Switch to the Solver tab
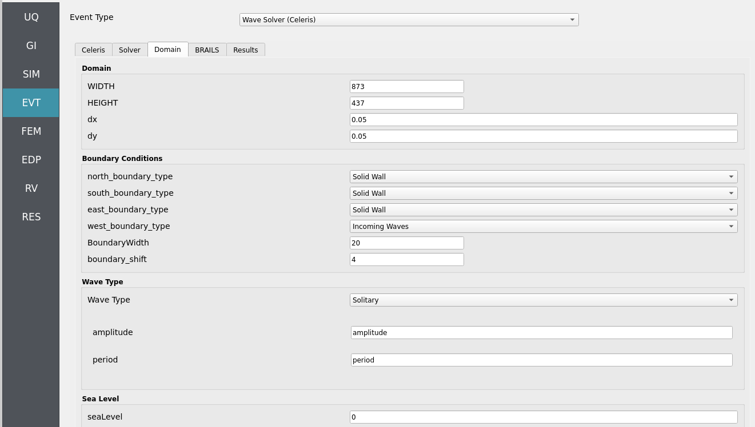 [130, 50]
